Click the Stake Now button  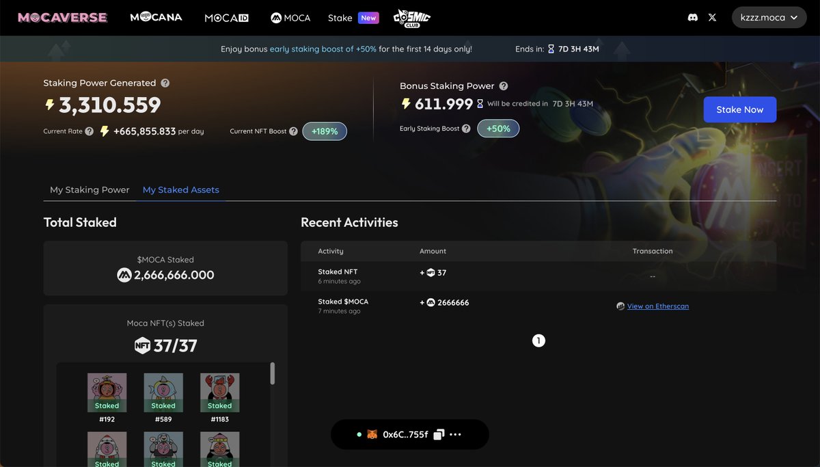740,109
